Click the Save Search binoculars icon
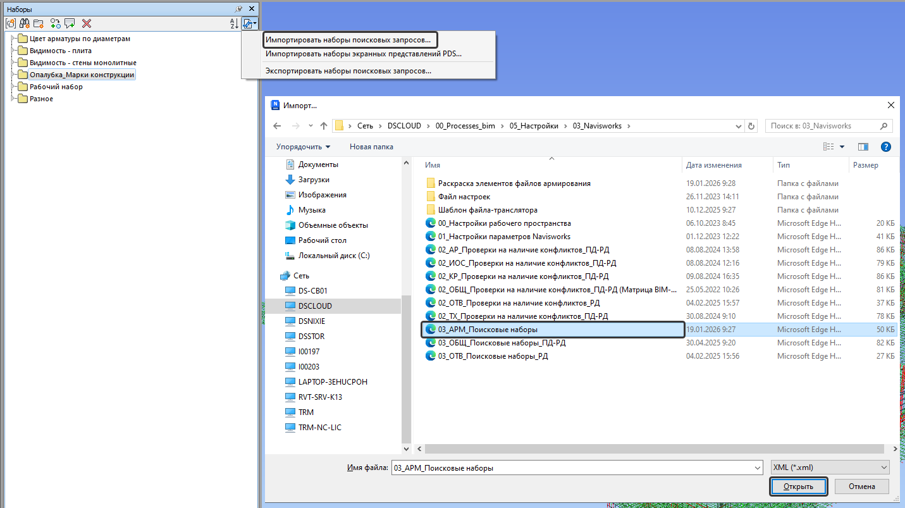 pos(24,23)
